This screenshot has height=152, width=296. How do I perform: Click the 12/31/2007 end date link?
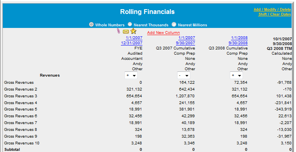(x=132, y=43)
